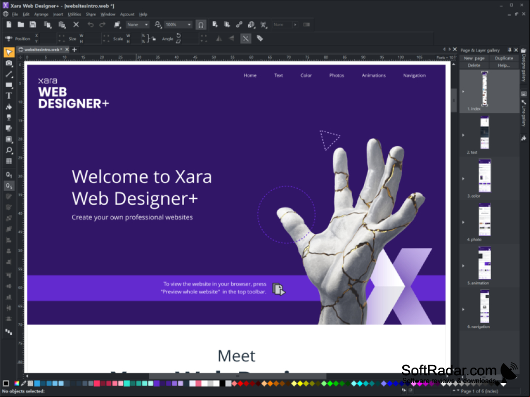Click the Delete X toolbar icon
530x397 pixels.
click(76, 25)
